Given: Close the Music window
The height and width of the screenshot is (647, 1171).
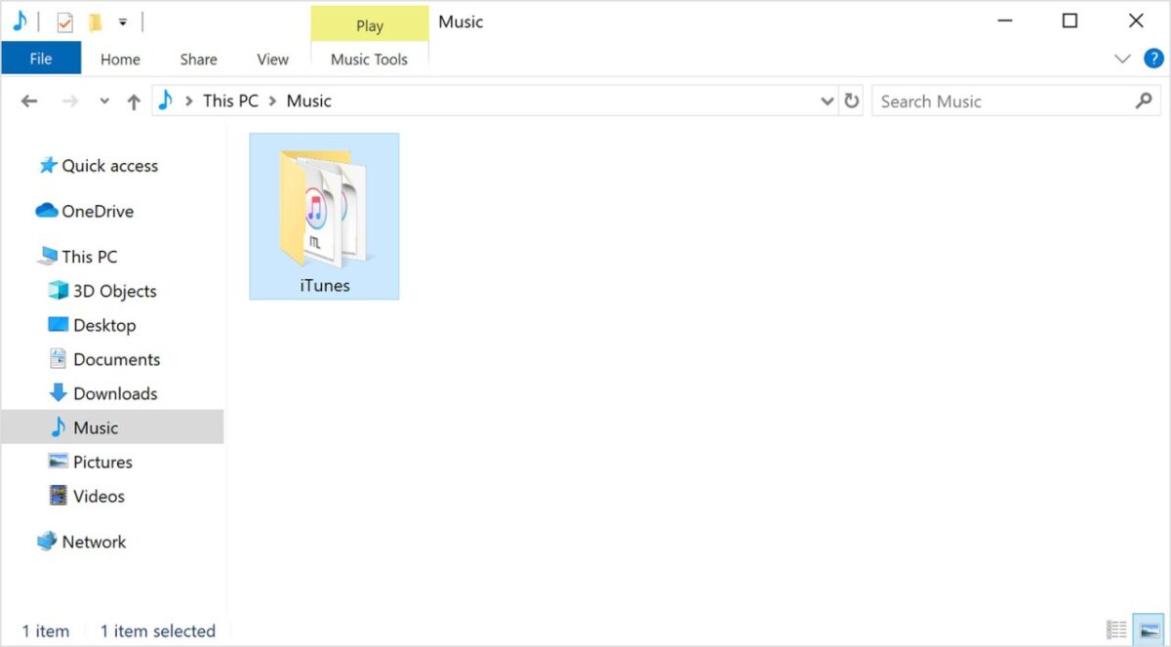Looking at the screenshot, I should [x=1136, y=20].
